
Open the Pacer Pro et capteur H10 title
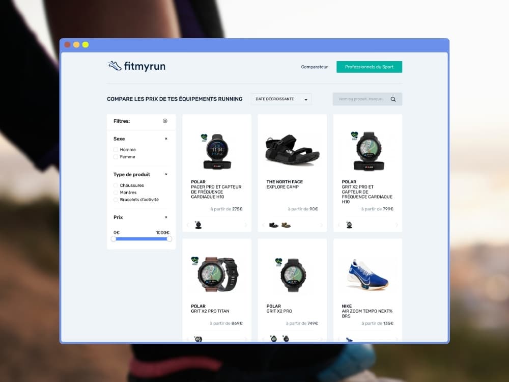(x=216, y=192)
